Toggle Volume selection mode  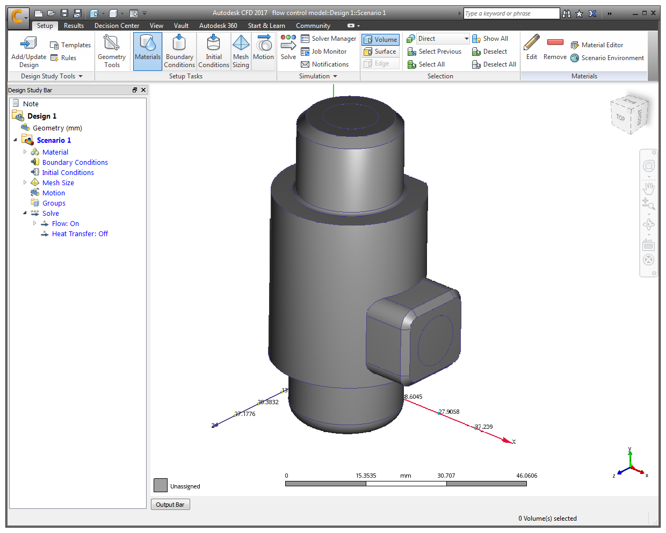coord(380,40)
